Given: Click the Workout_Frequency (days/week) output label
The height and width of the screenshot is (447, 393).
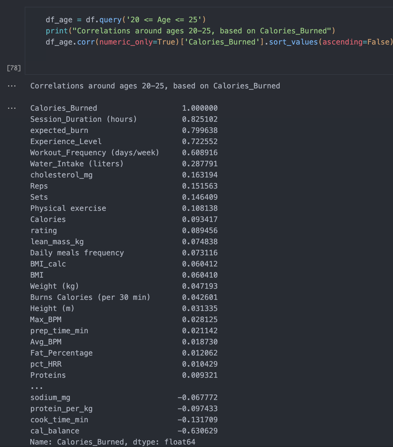Looking at the screenshot, I should (95, 153).
